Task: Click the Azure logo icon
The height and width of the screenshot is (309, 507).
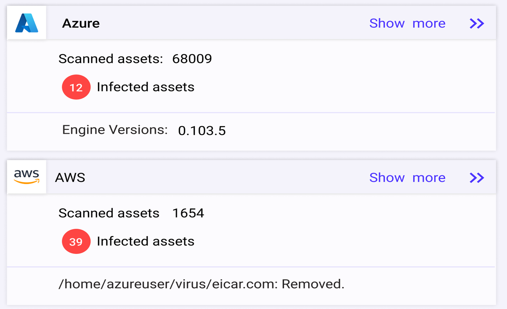Action: pyautogui.click(x=27, y=23)
